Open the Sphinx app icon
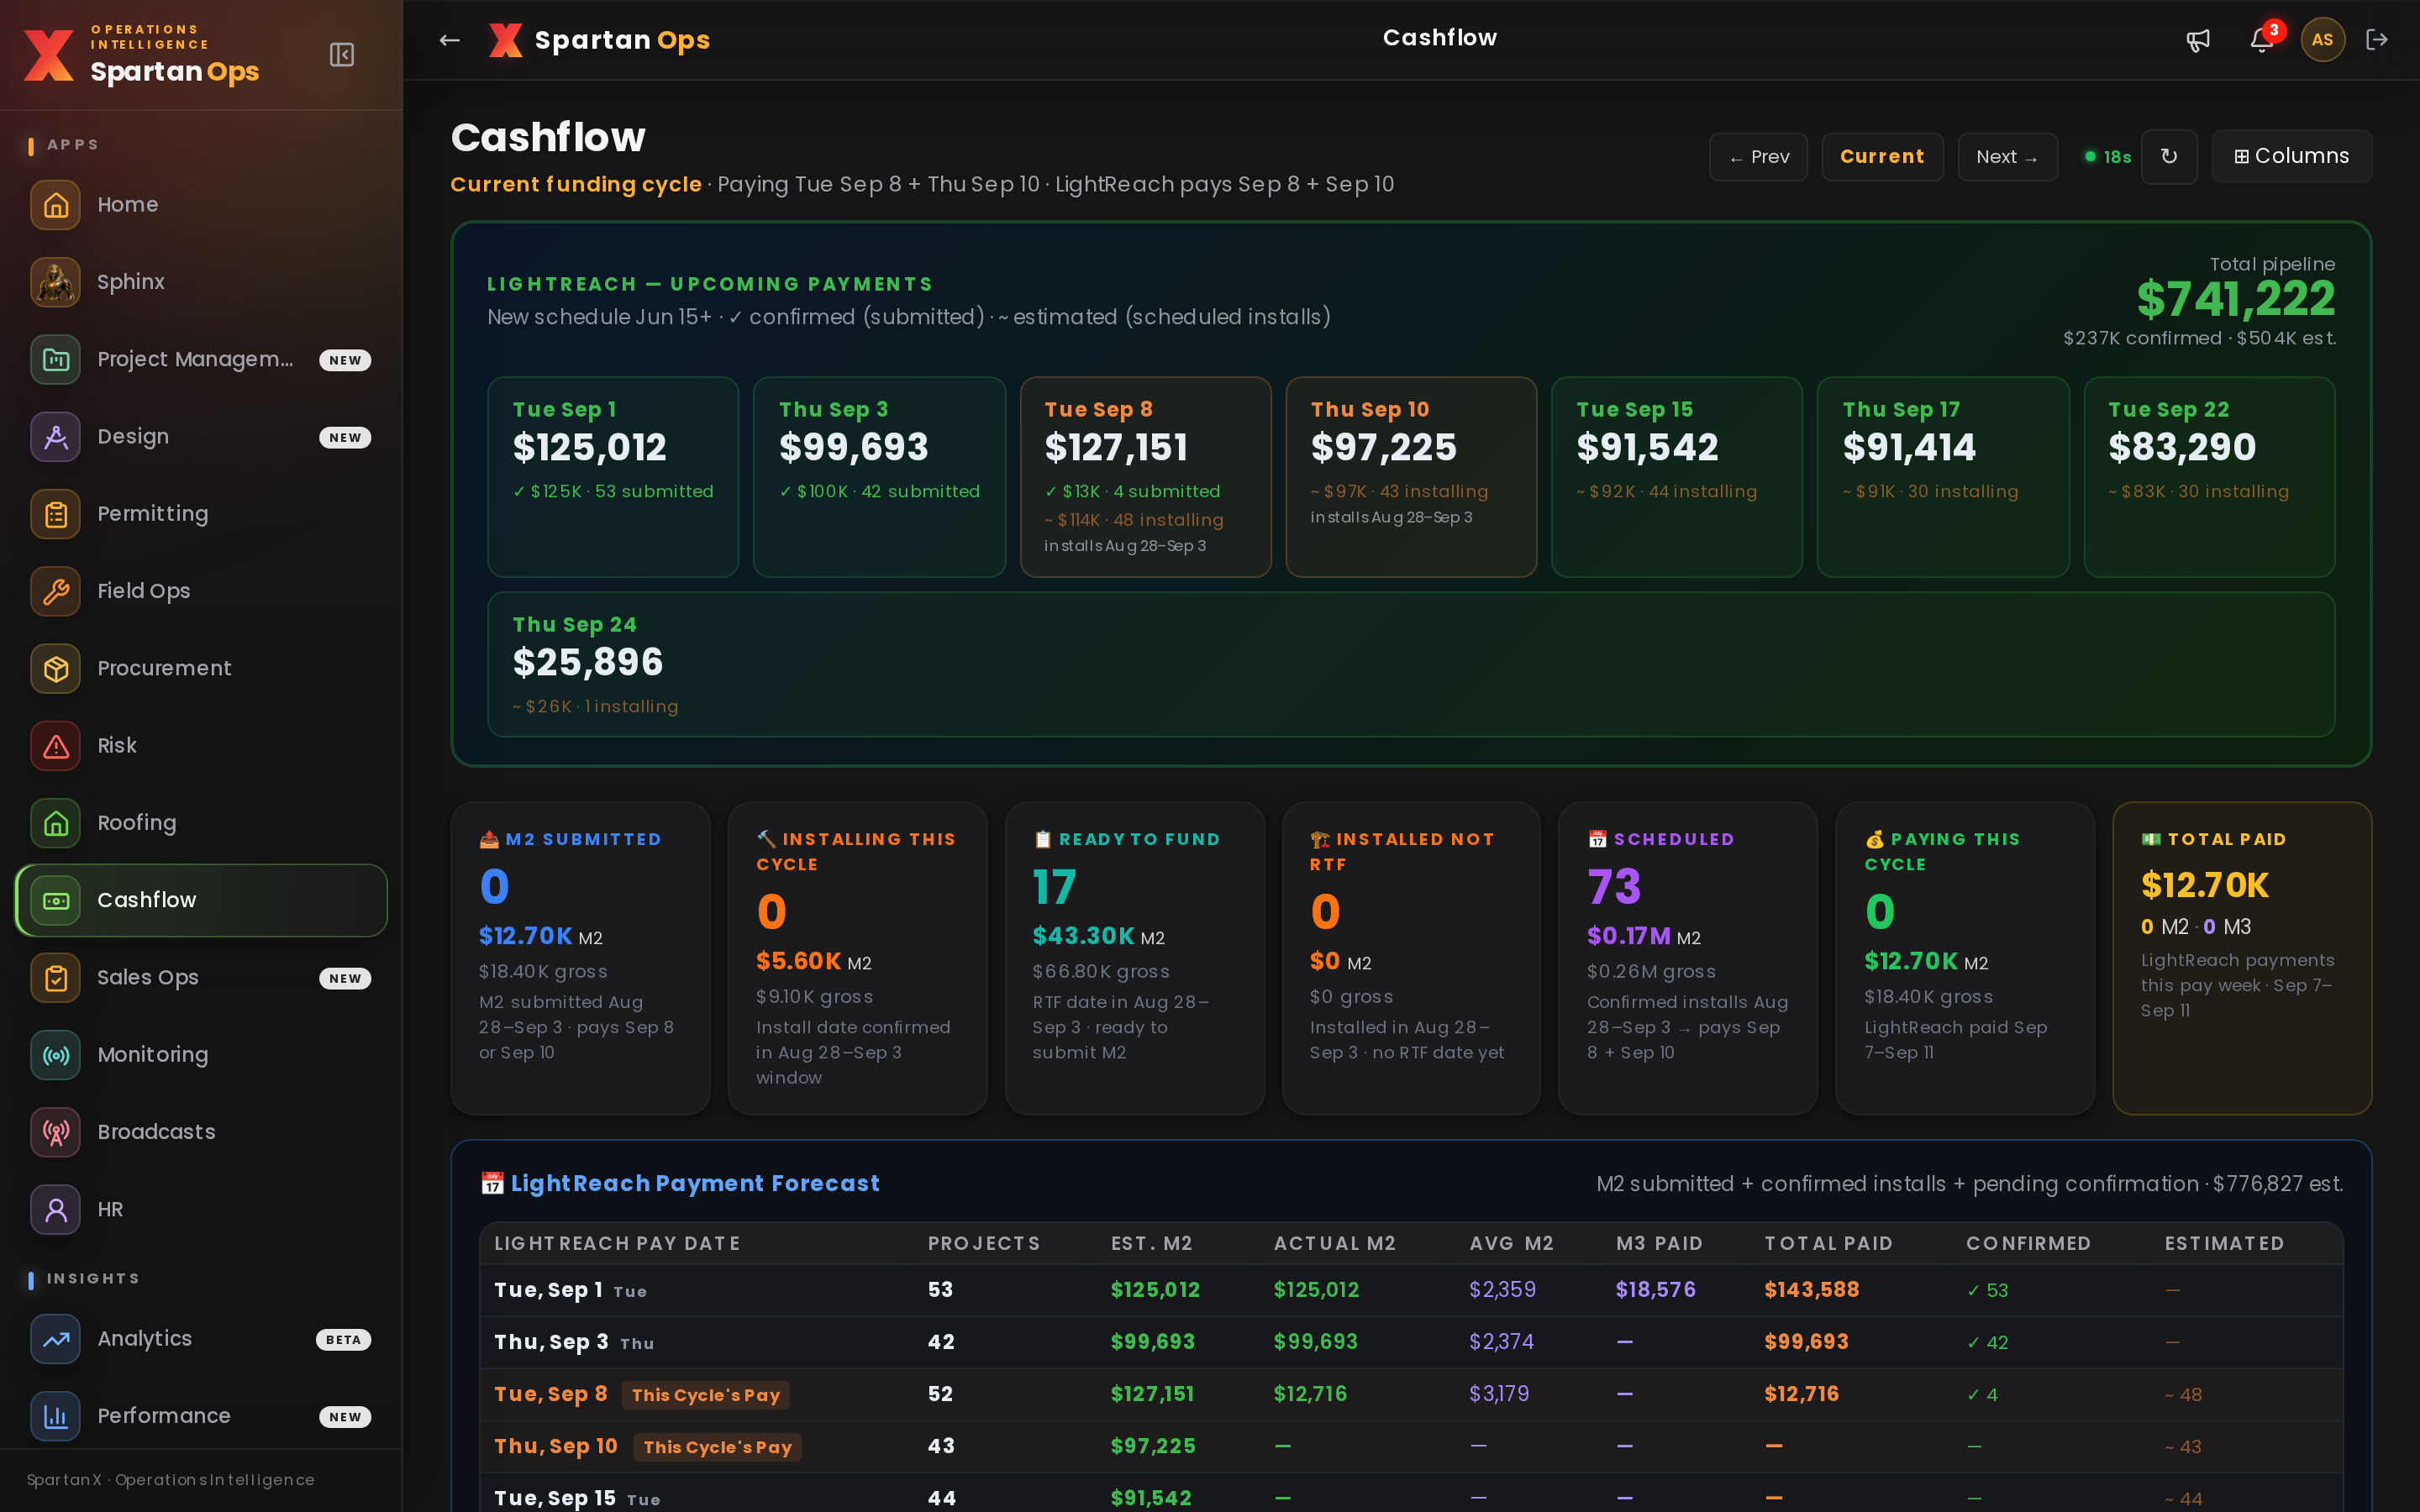The width and height of the screenshot is (2420, 1512). click(x=56, y=282)
